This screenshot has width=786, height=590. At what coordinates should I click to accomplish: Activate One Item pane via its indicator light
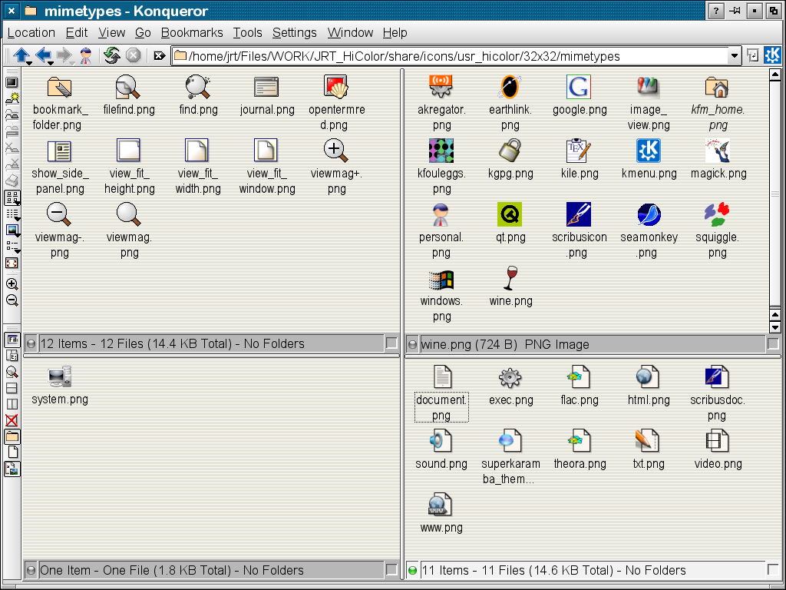[x=31, y=571]
